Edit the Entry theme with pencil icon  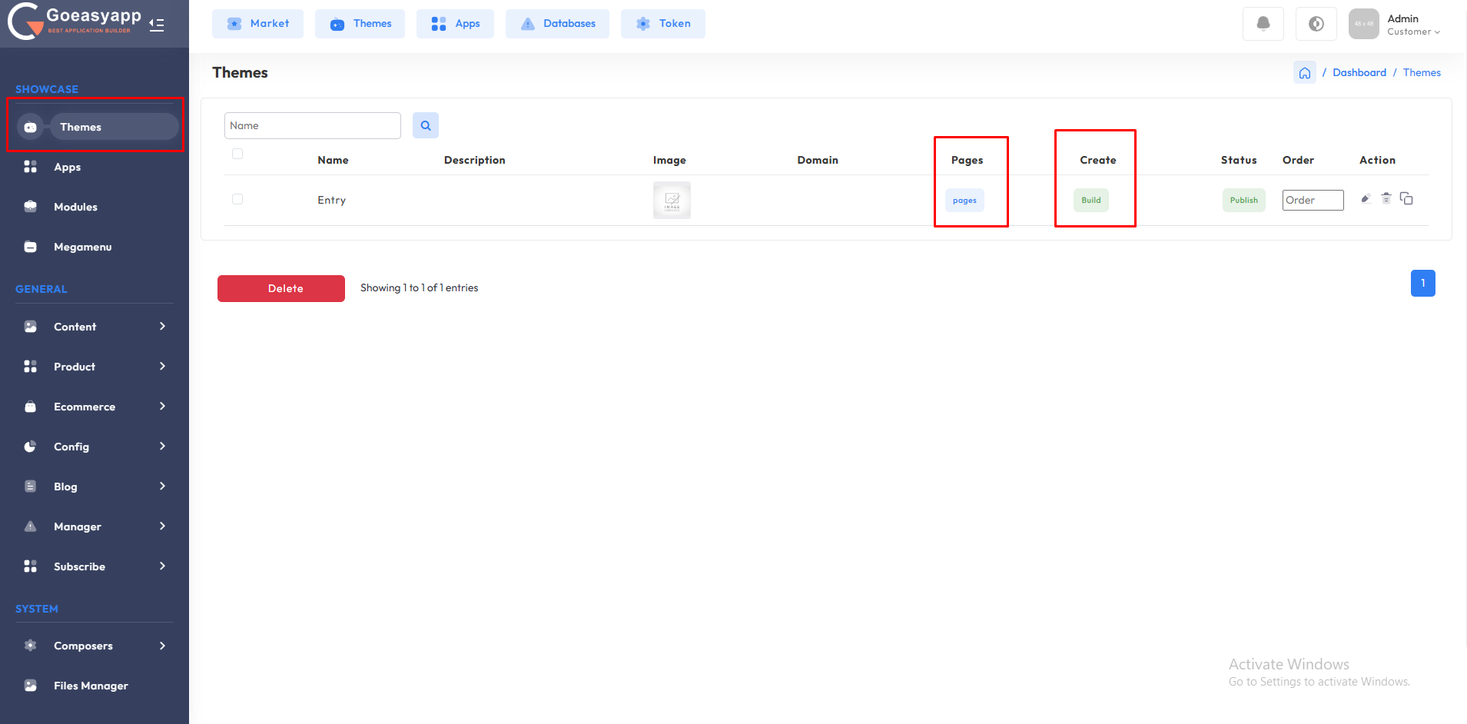[x=1366, y=198]
